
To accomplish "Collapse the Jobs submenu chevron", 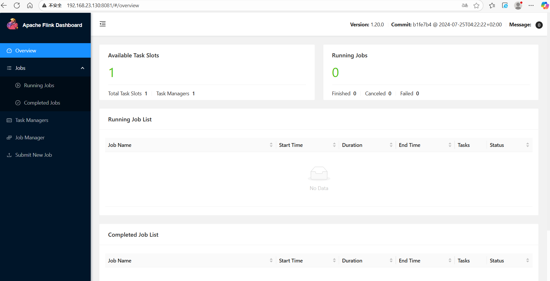I will pyautogui.click(x=83, y=68).
